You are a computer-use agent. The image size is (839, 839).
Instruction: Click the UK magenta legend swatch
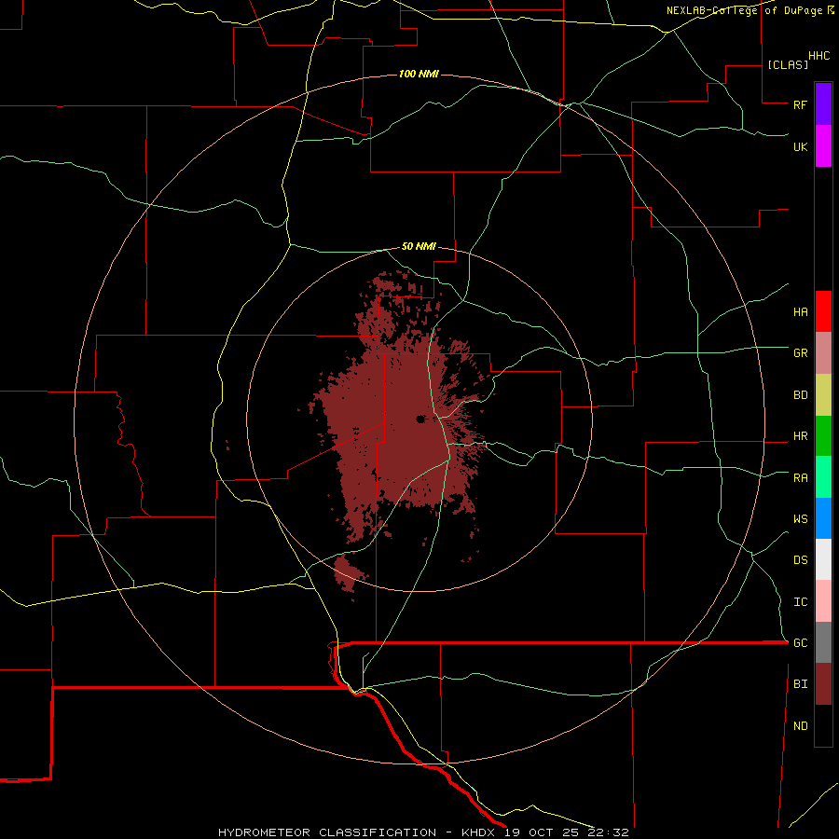pos(823,146)
